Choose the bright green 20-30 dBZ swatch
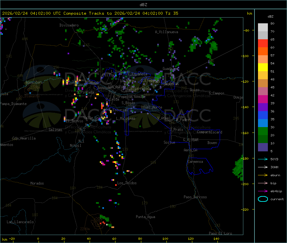 coord(263,131)
